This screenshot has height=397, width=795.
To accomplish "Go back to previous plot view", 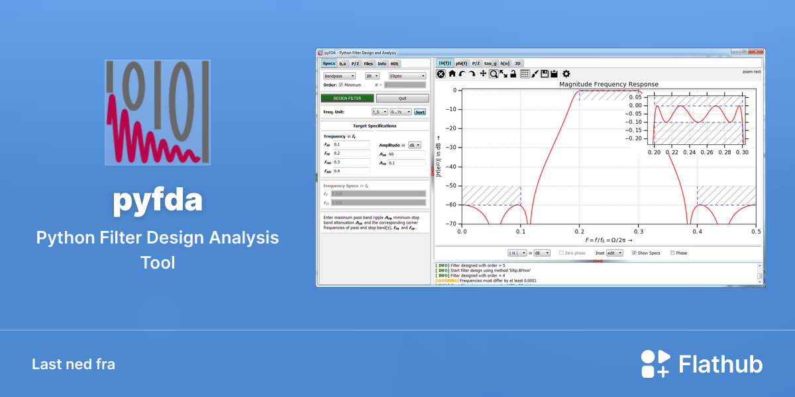I will pos(462,74).
